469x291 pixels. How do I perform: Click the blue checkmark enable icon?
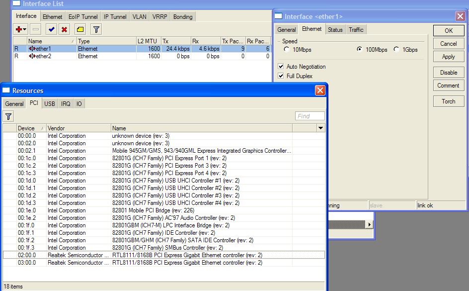click(51, 29)
